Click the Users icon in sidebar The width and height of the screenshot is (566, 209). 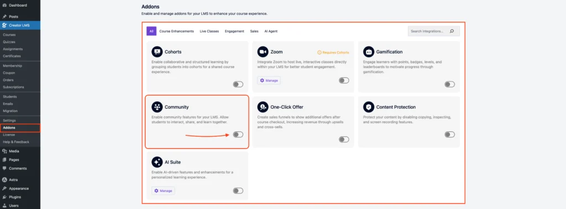click(4, 206)
